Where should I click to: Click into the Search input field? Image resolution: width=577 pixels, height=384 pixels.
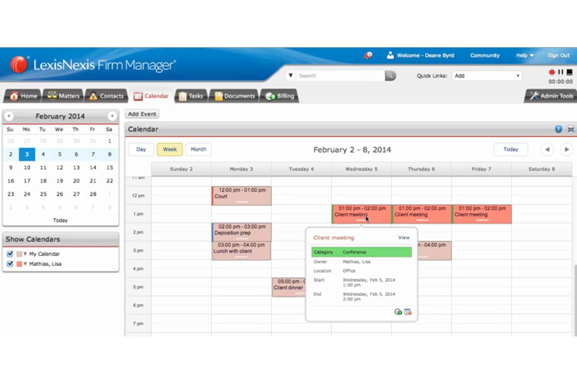click(x=340, y=75)
